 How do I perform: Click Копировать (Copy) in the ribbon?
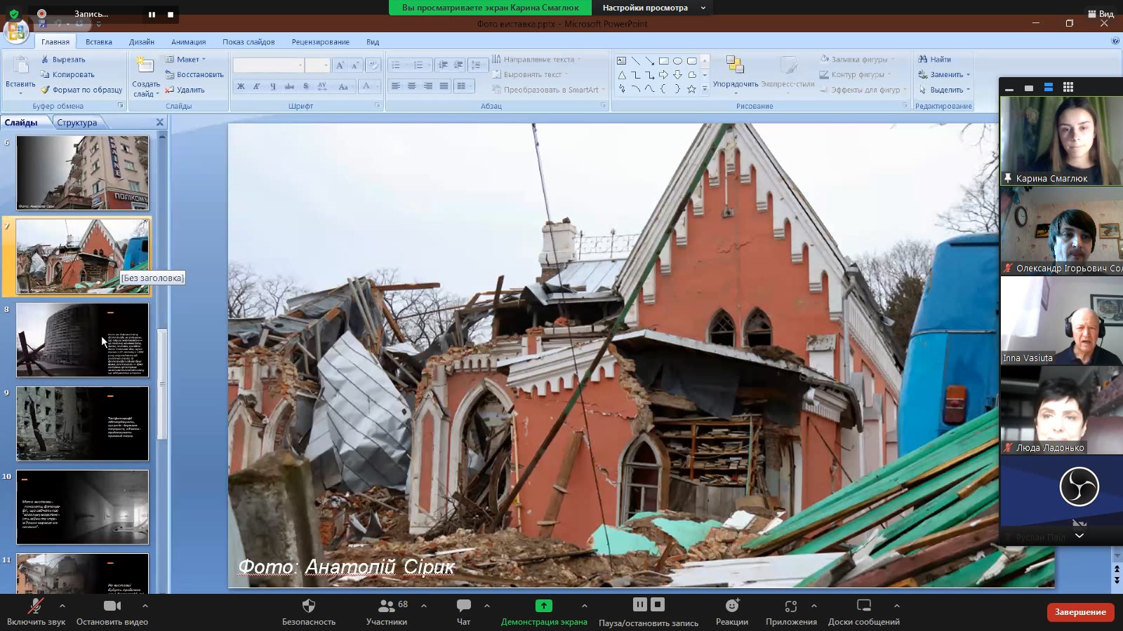(x=67, y=74)
